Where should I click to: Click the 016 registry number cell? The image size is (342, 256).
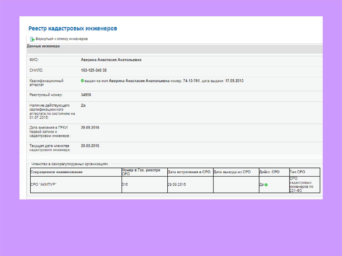pos(125,185)
